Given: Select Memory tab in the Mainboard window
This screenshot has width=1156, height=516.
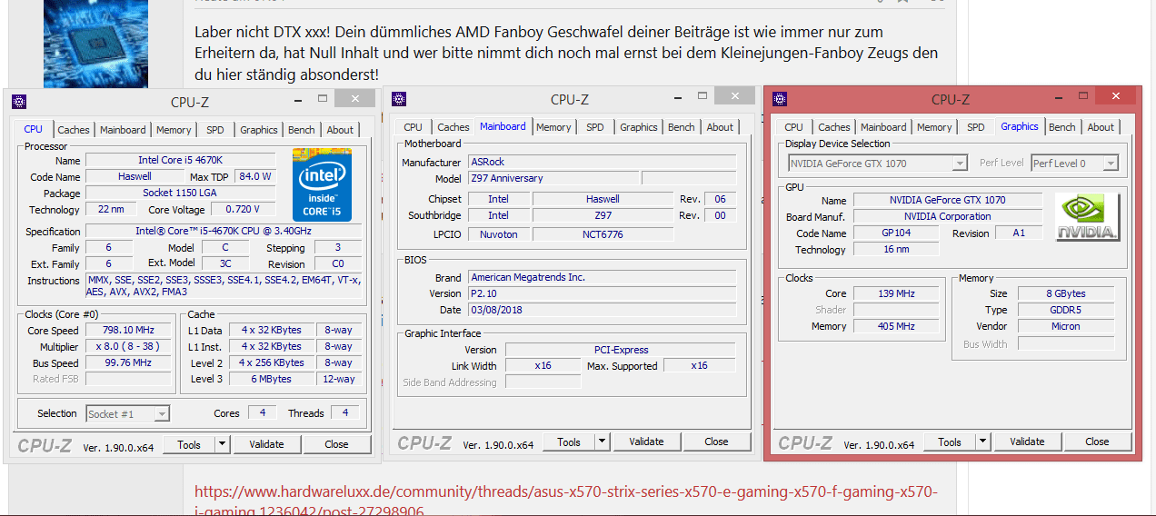Looking at the screenshot, I should (x=553, y=127).
